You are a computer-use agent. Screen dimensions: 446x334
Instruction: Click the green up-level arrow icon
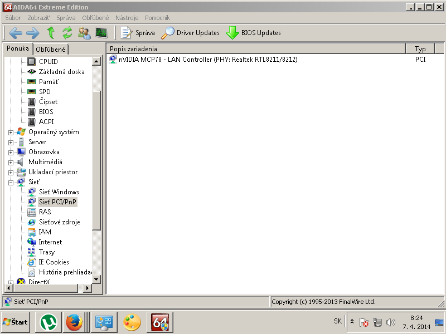pyautogui.click(x=51, y=33)
